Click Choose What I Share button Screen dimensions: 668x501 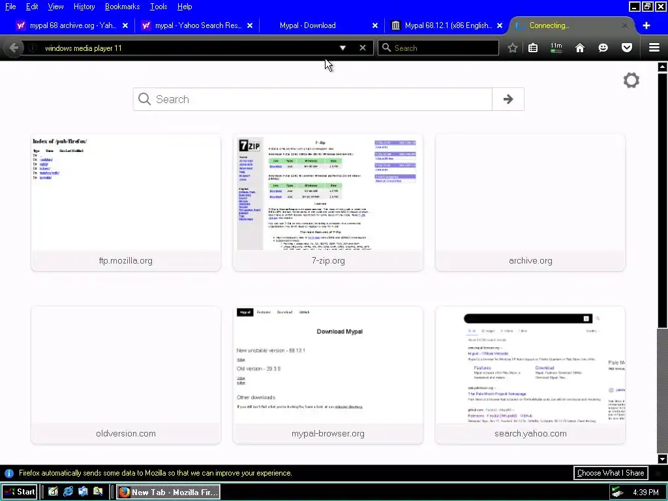coord(611,473)
